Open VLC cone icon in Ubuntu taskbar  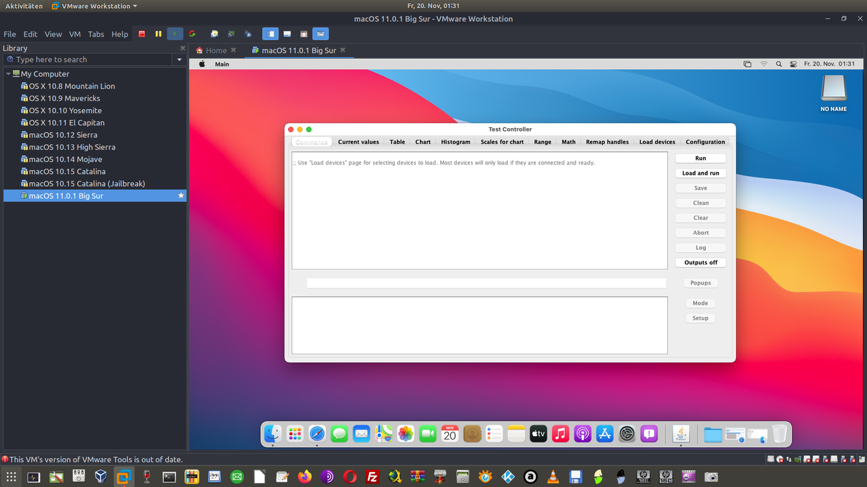[x=553, y=477]
